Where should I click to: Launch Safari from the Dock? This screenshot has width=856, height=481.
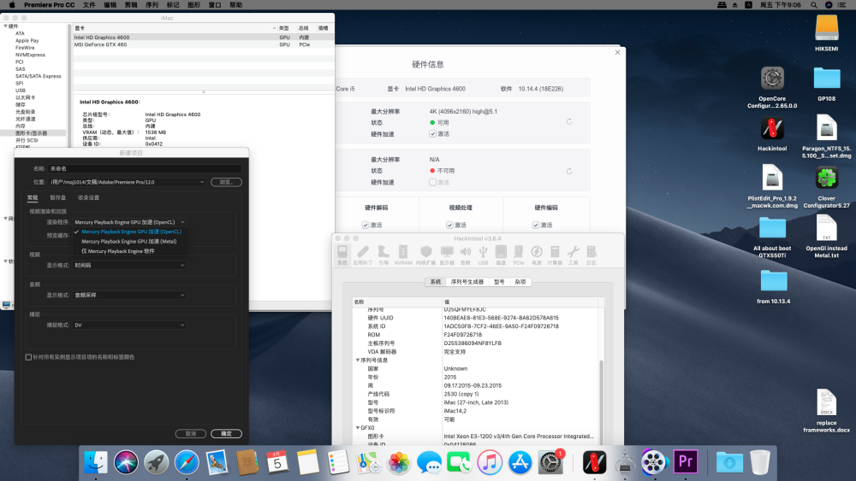[187, 462]
